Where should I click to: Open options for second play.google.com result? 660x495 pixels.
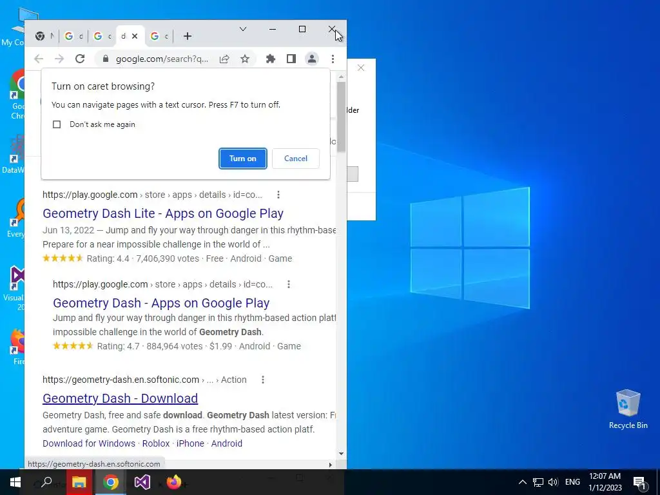pyautogui.click(x=289, y=284)
